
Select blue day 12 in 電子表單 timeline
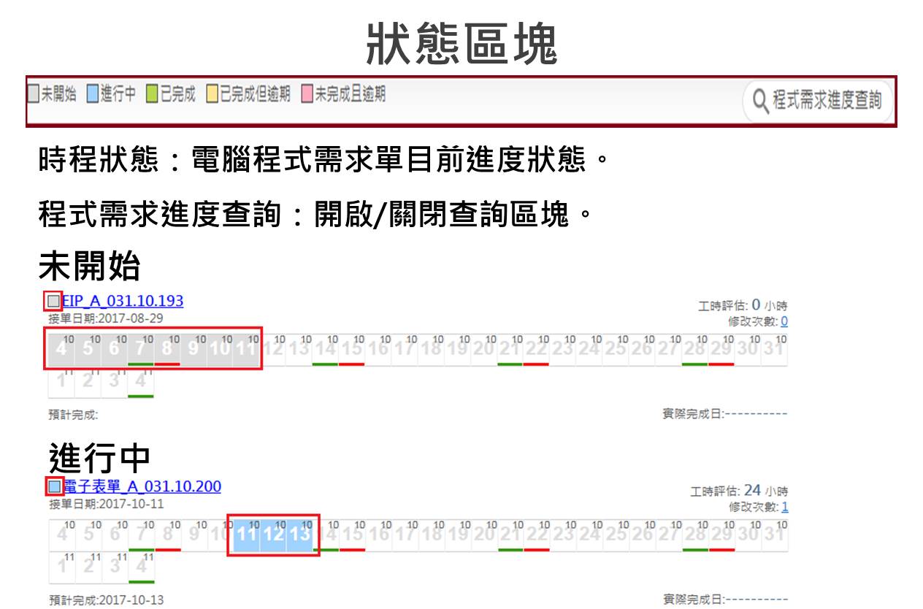coord(273,534)
